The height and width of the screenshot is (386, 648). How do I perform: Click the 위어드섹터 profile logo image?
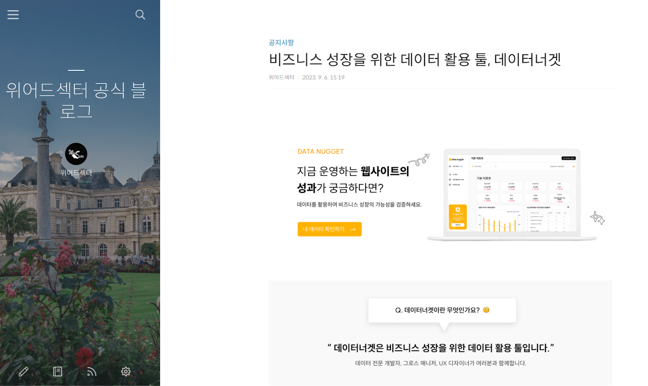(x=76, y=154)
